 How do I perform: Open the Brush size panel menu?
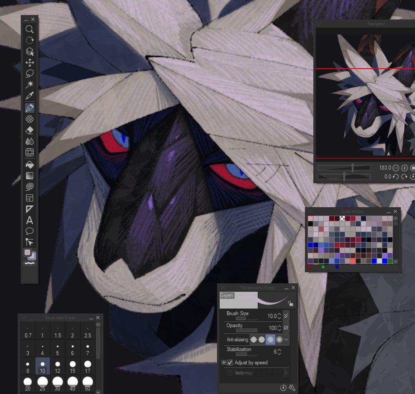click(x=23, y=318)
